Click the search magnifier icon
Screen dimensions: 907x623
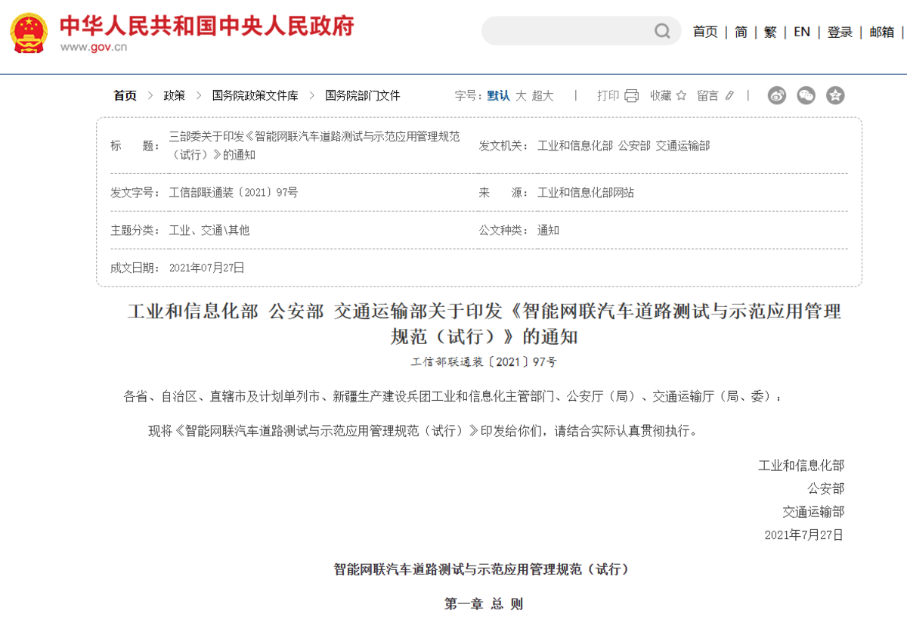(662, 31)
